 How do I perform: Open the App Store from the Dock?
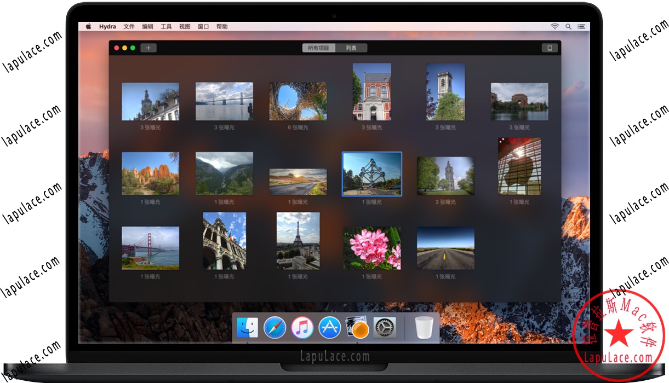pyautogui.click(x=329, y=328)
